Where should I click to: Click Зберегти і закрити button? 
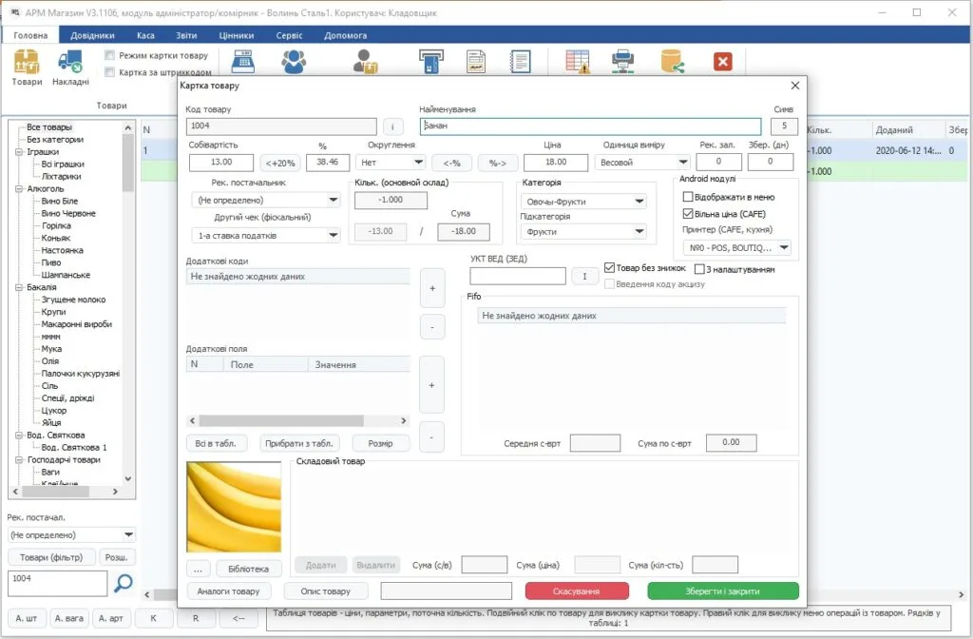[723, 591]
